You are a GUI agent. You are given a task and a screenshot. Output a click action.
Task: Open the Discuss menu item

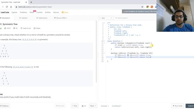click(56, 12)
